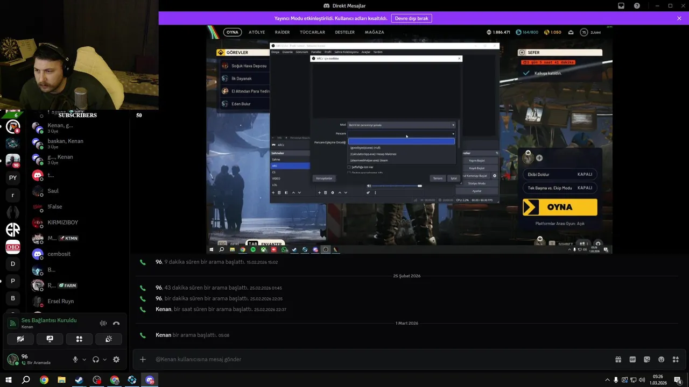Open the gift icon in message bar
This screenshot has width=689, height=387.
[618, 359]
